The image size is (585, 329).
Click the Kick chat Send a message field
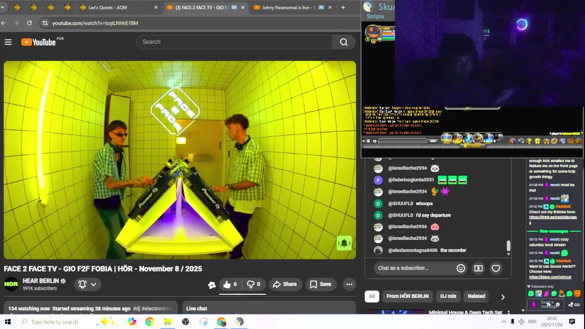click(545, 304)
